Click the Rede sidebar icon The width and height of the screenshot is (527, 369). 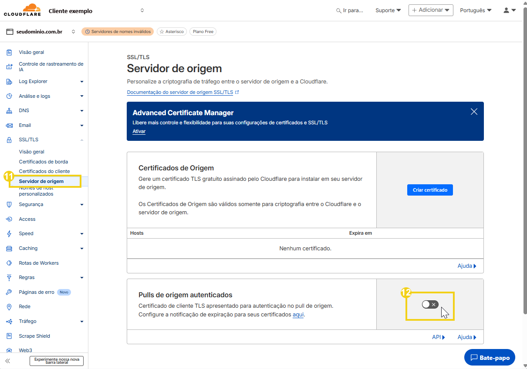click(x=9, y=306)
